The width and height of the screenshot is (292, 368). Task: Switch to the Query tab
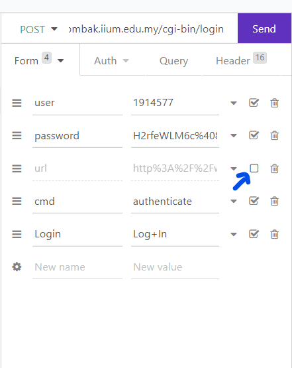tap(173, 61)
